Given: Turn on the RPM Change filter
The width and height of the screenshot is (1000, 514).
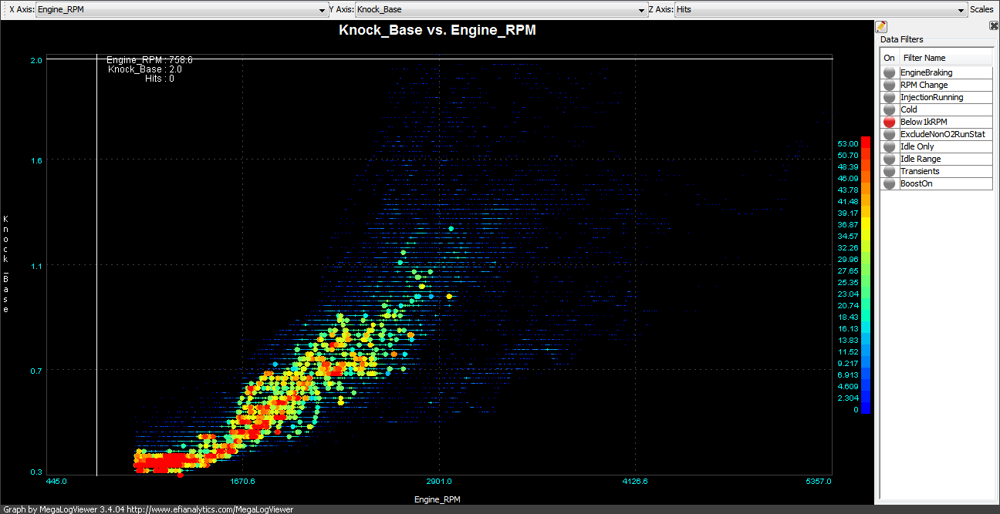Looking at the screenshot, I should click(x=890, y=85).
